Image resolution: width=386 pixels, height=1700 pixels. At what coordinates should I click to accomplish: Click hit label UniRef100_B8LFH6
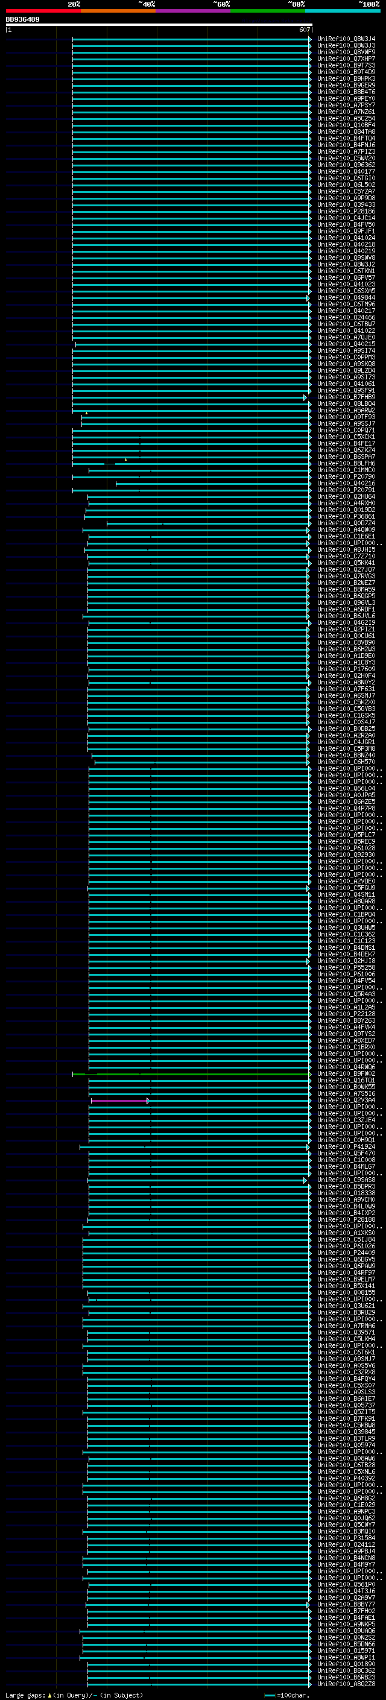tap(346, 463)
